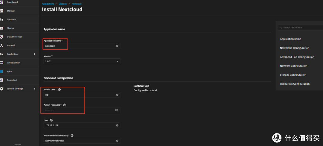Click the Storage icon in sidebar
Screen dimensions: 323x146
click(1, 11)
